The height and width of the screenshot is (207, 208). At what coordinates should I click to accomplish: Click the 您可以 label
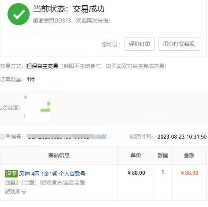[x=111, y=44]
